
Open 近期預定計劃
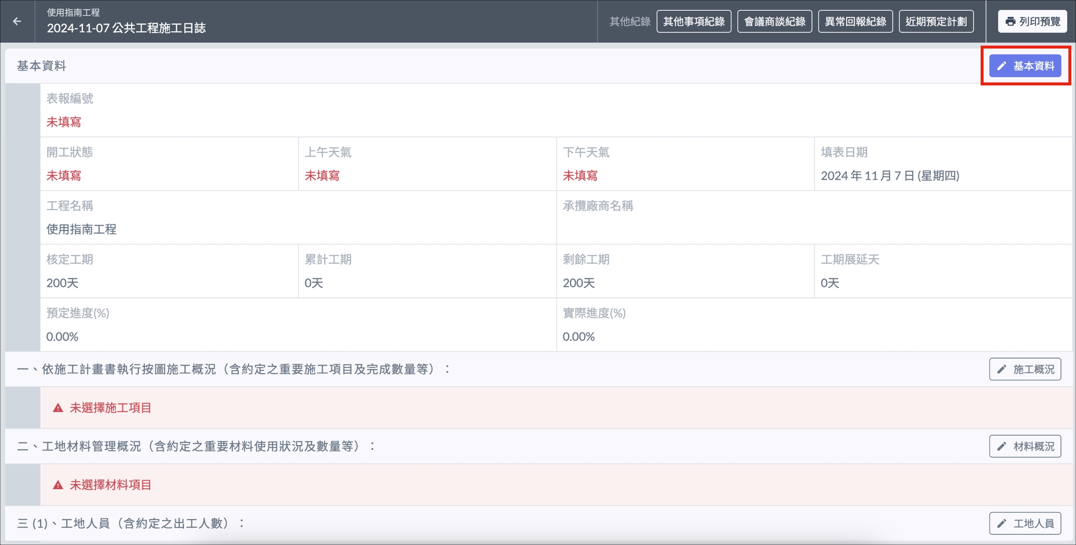coord(936,21)
